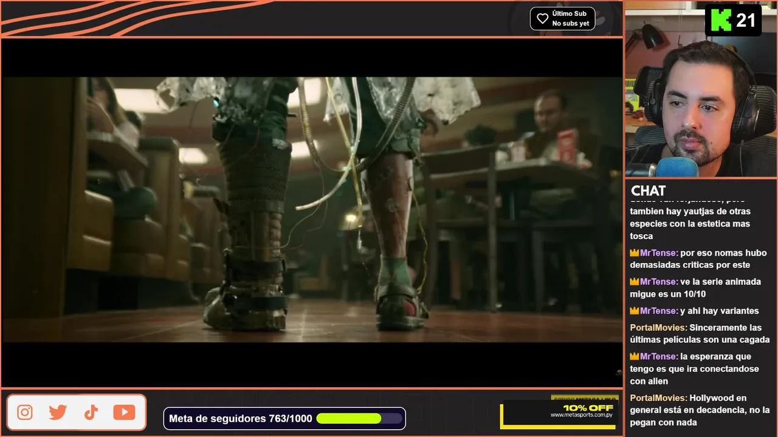Click the movie video frame
Viewport: 778px width, 437px height.
point(312,209)
